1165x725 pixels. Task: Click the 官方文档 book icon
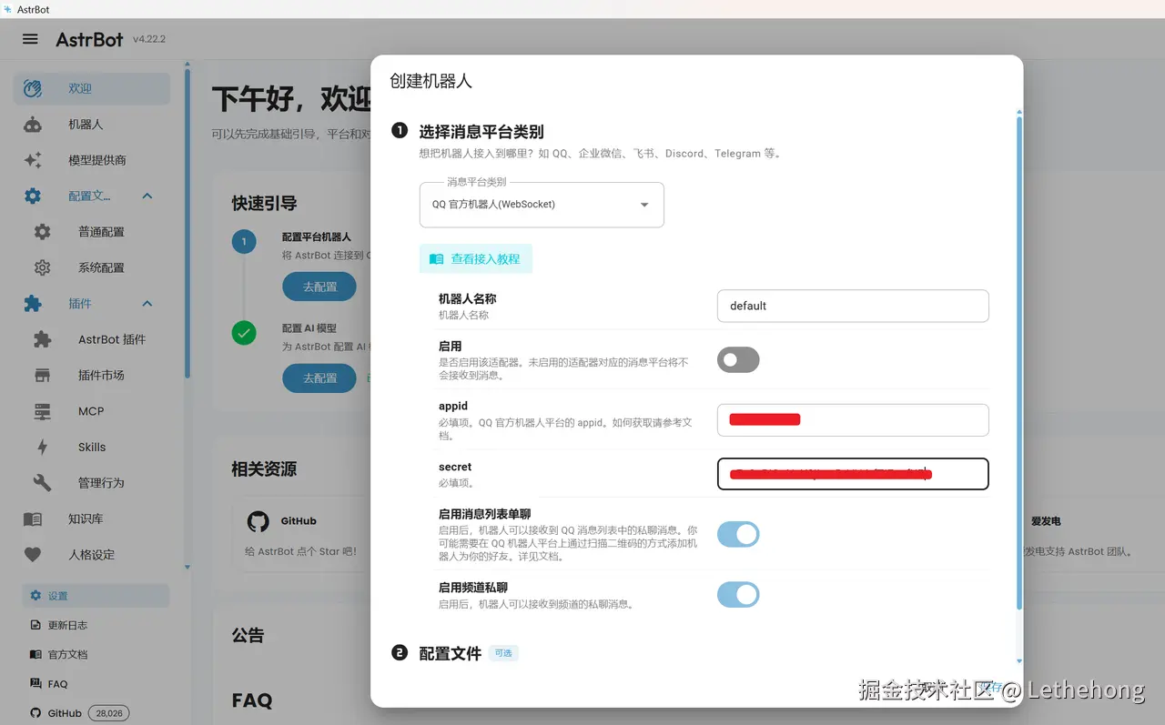(35, 654)
